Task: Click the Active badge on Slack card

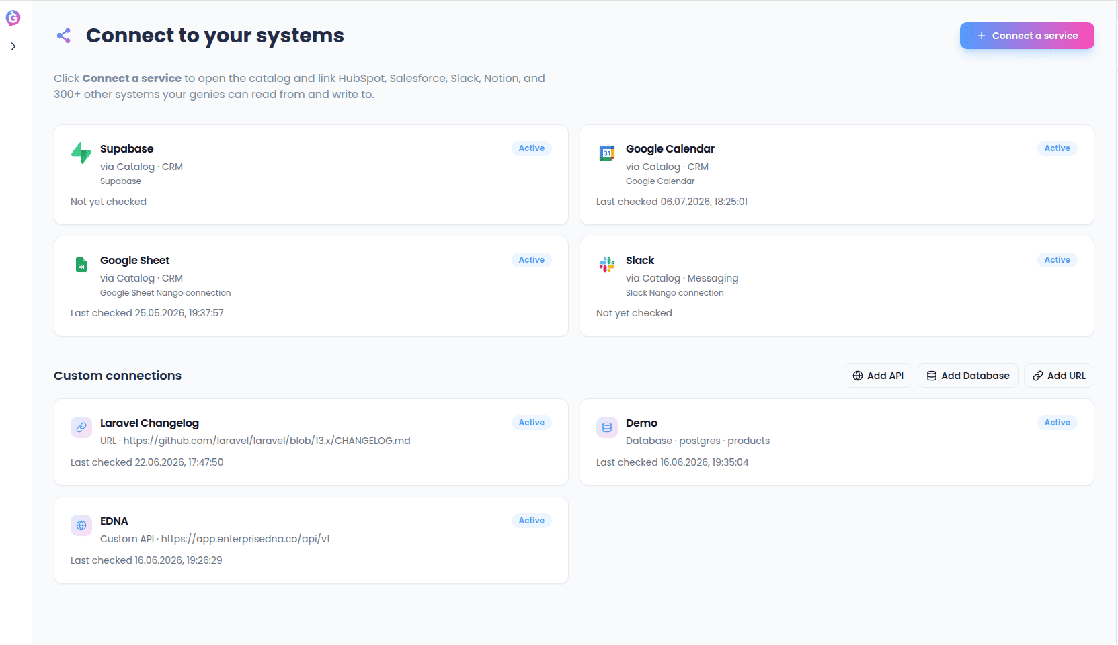Action: [1057, 260]
